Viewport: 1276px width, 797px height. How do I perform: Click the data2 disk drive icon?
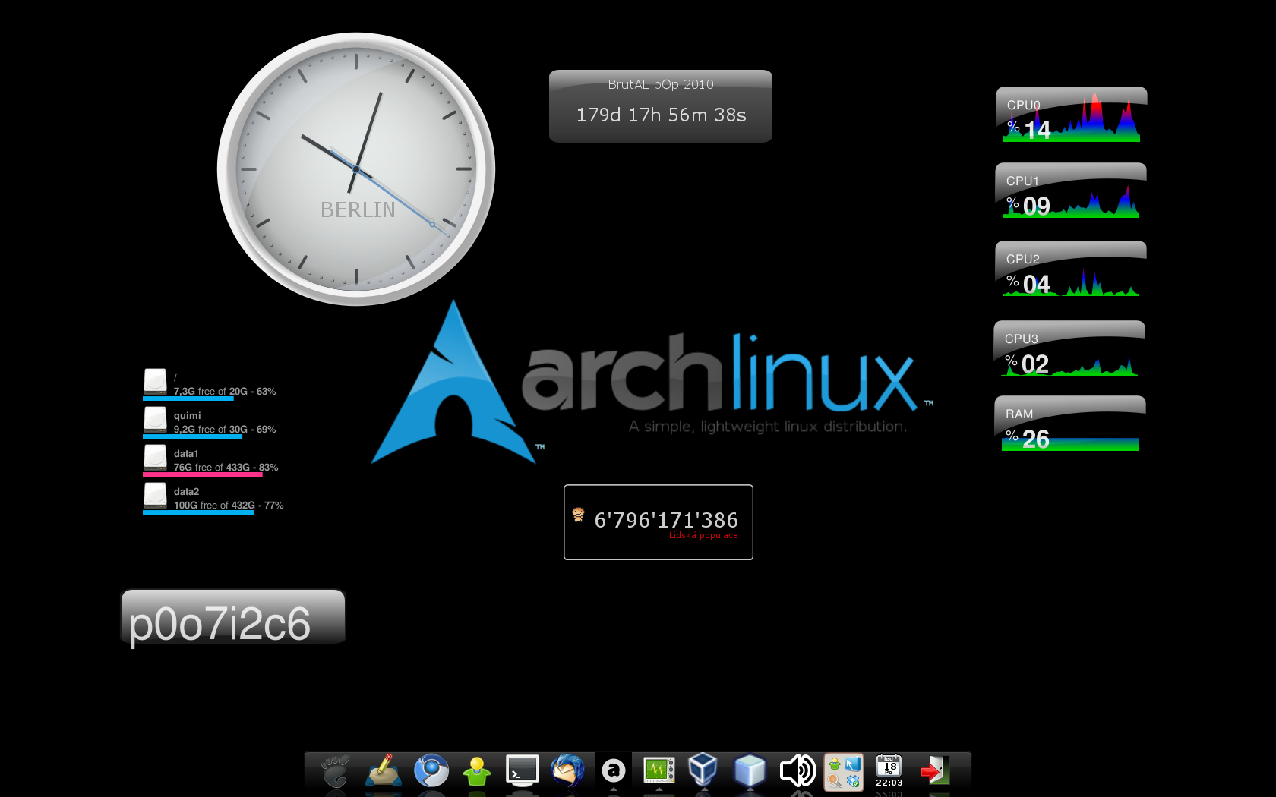(155, 495)
